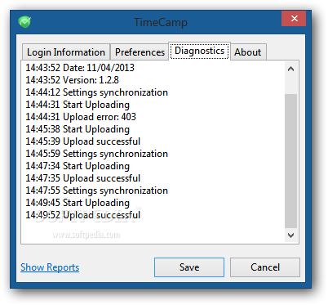
Task: Click the Save button
Action: coord(189,267)
